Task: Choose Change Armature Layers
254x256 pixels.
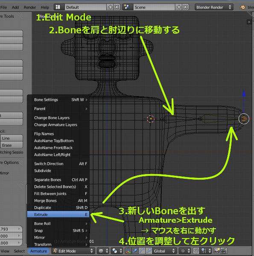Action: (x=58, y=125)
